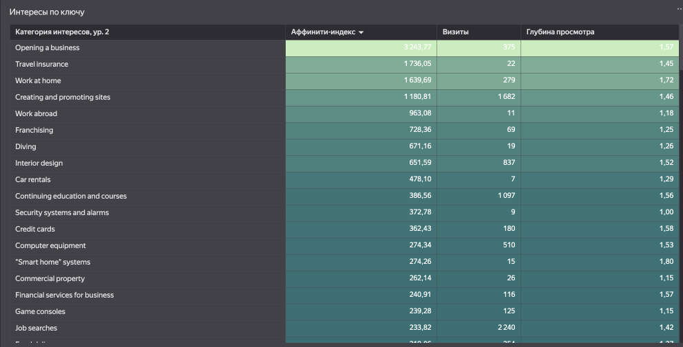Open the widget's three-dots menu

coord(678,7)
